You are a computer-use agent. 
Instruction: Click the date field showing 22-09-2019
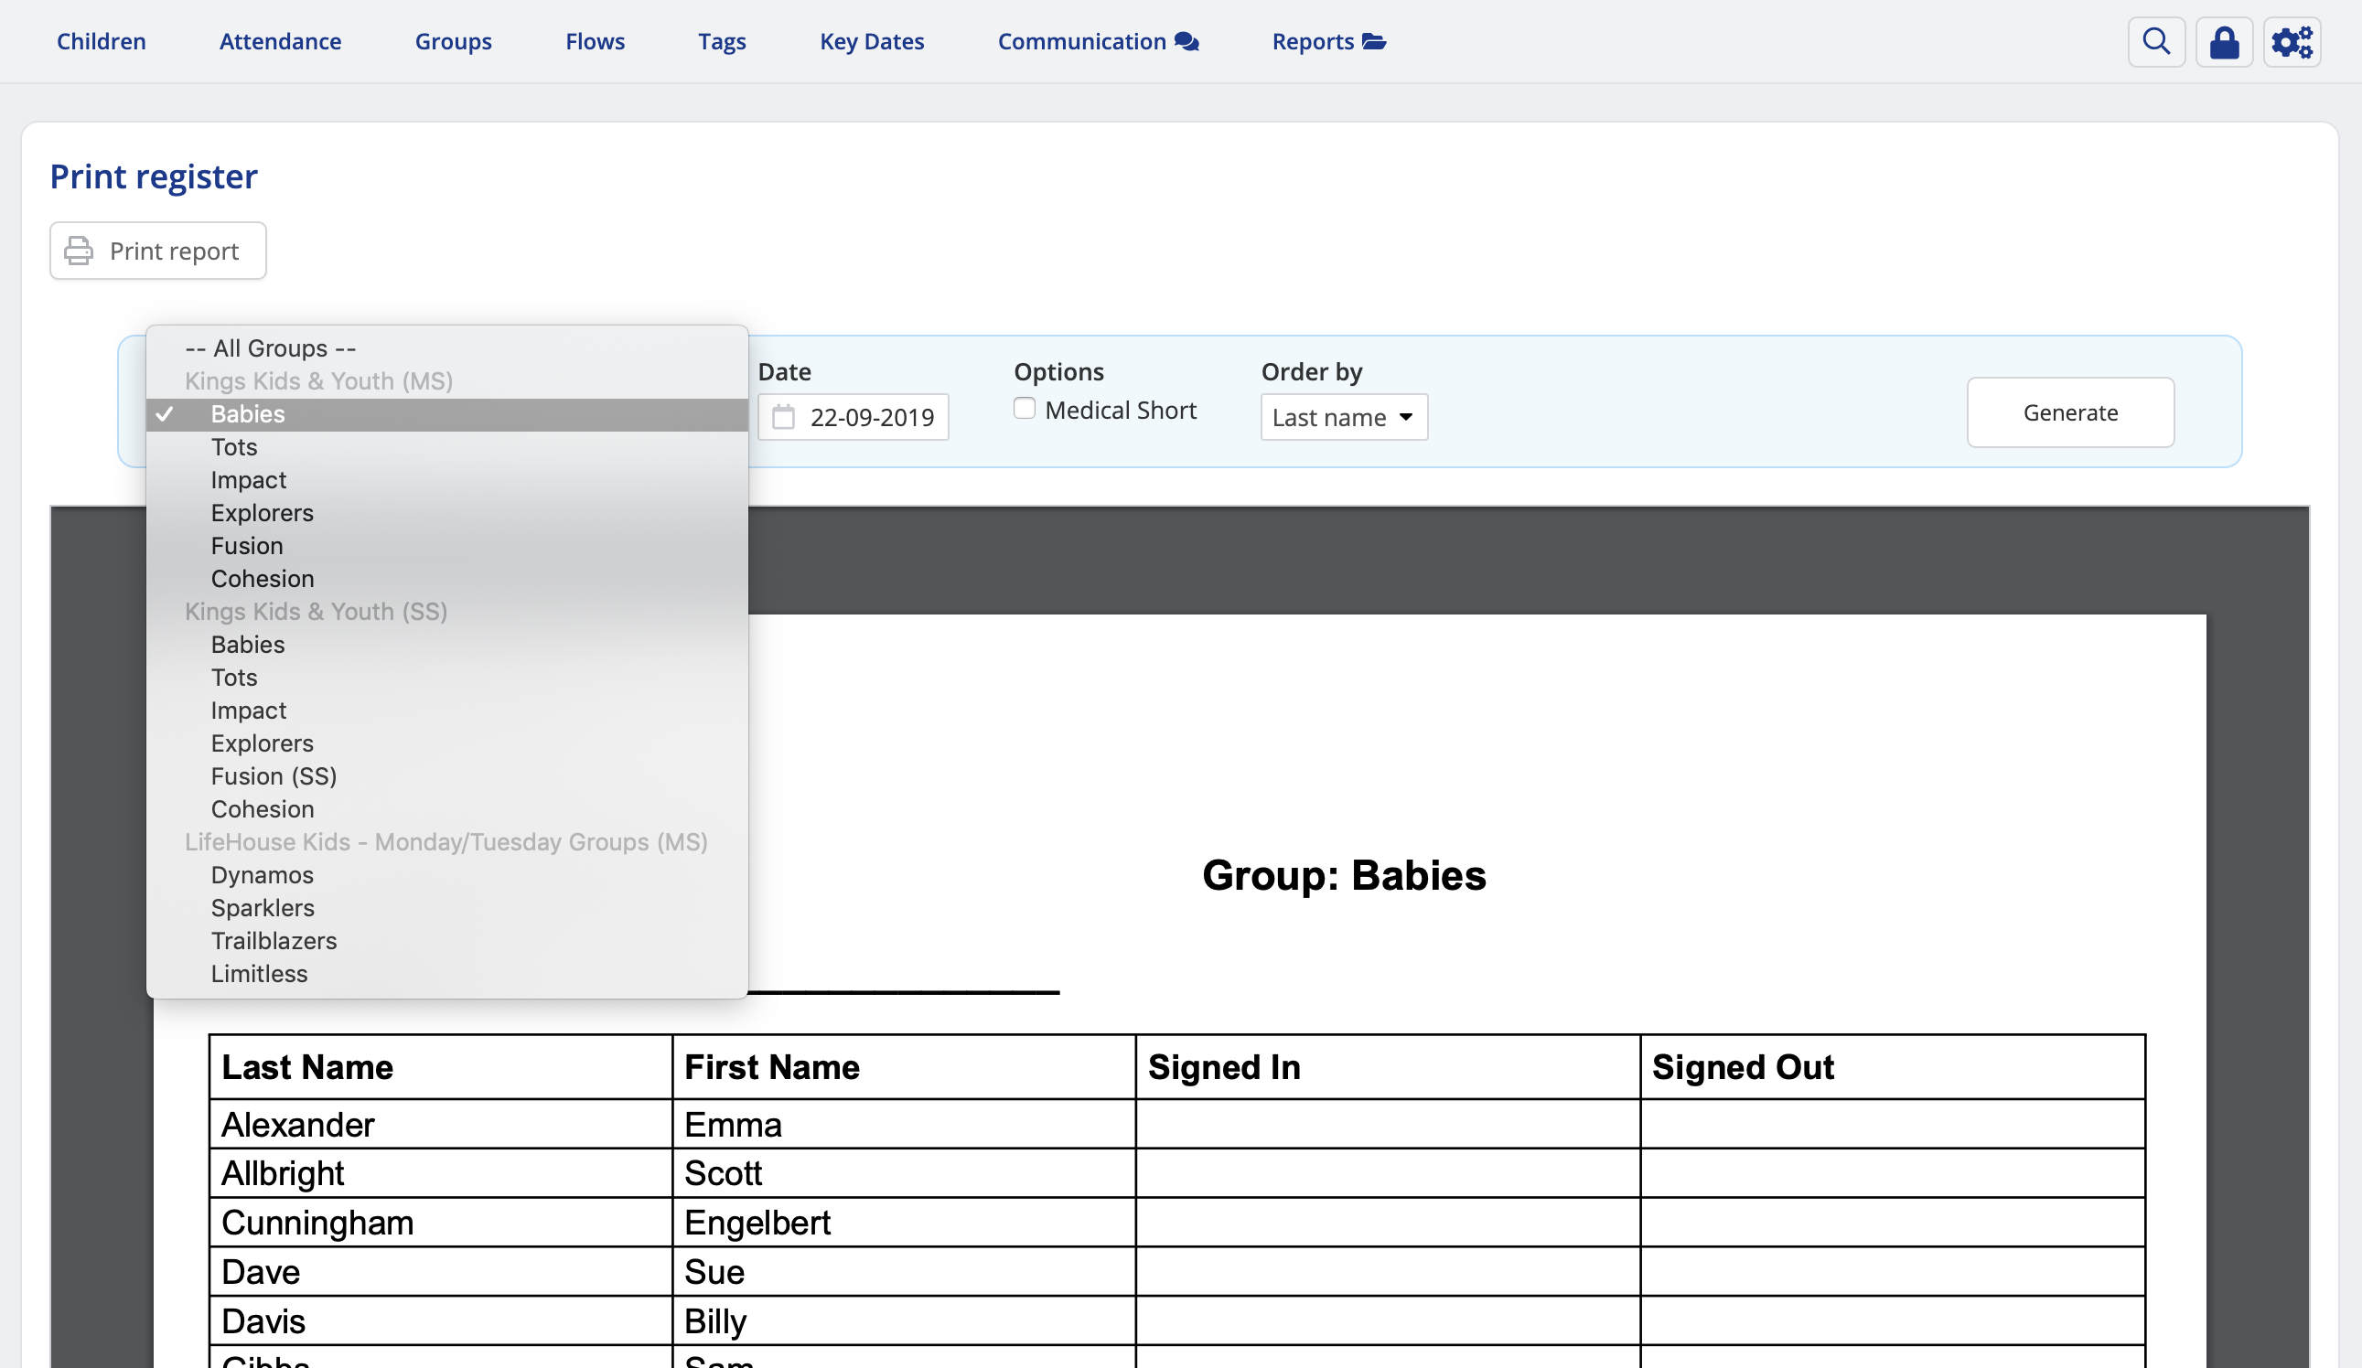pos(853,417)
